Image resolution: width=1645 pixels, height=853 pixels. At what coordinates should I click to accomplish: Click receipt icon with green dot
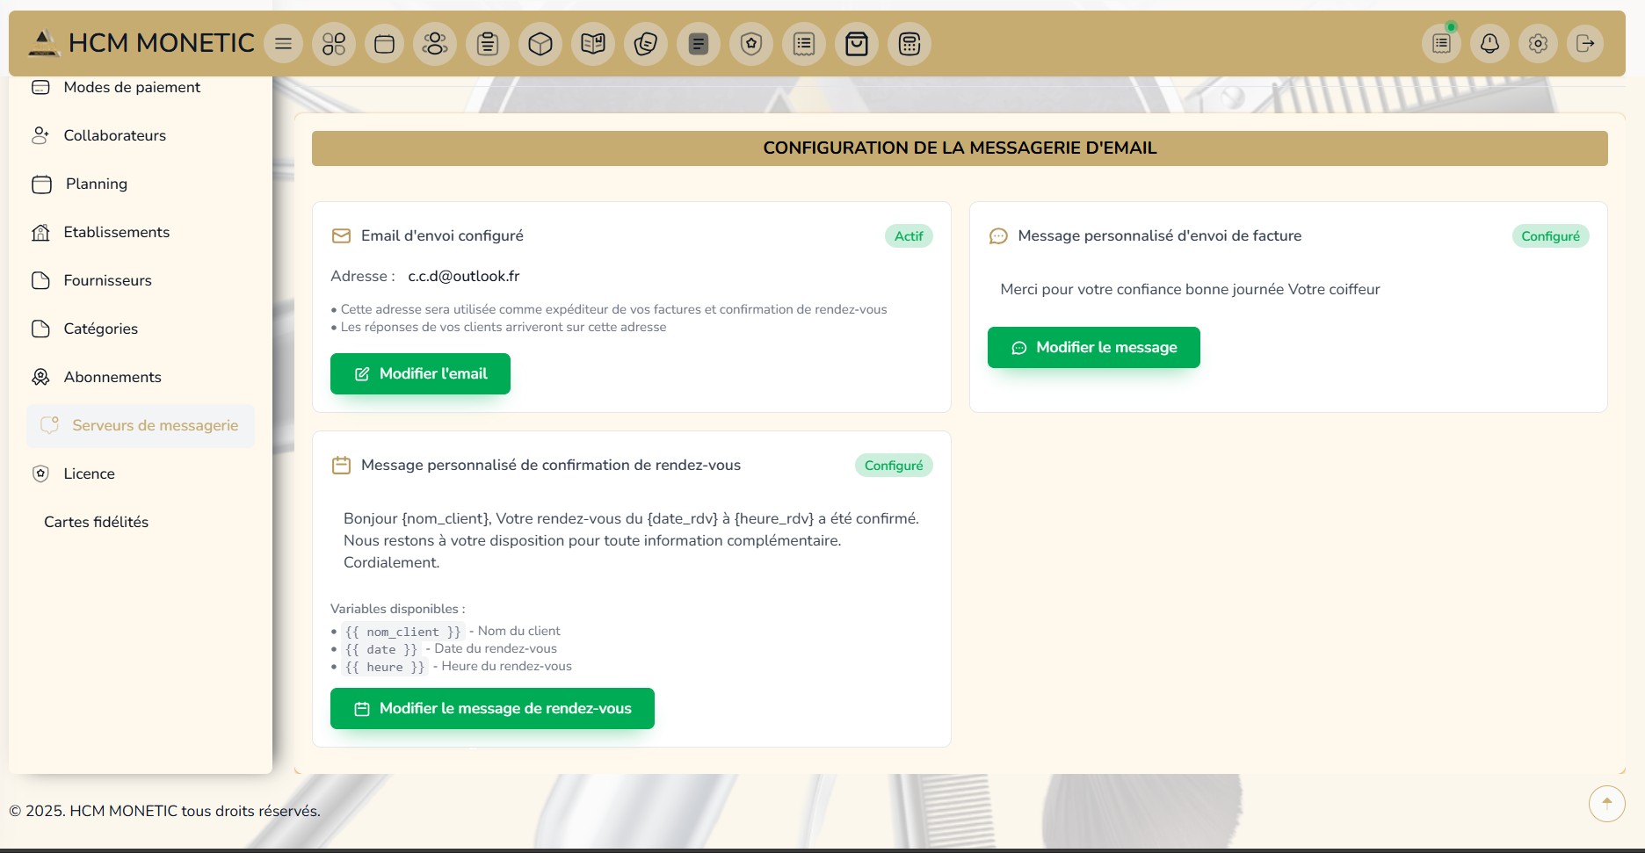tap(1441, 44)
